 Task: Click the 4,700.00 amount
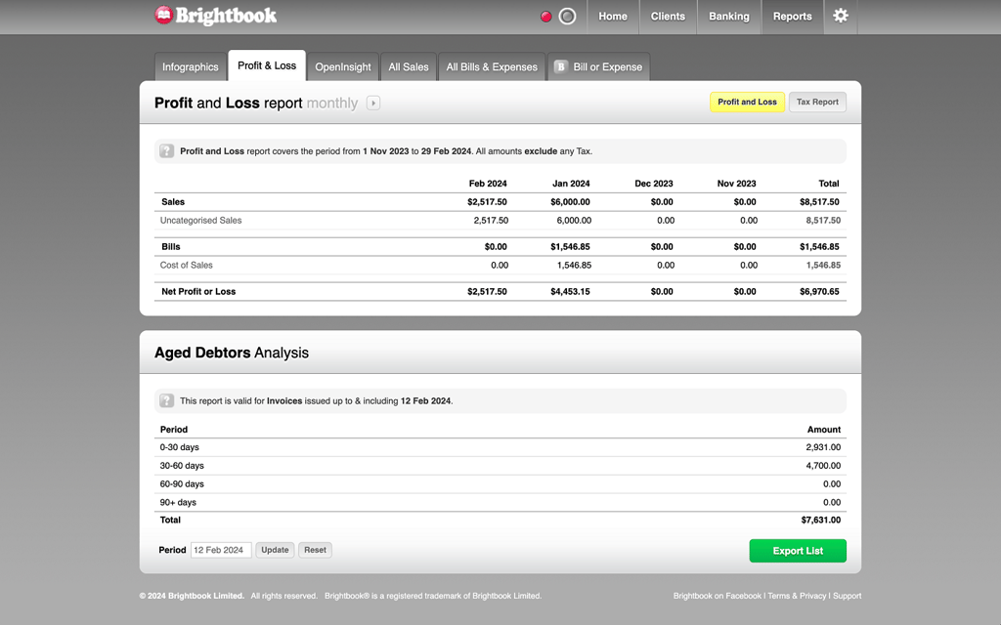coord(823,466)
